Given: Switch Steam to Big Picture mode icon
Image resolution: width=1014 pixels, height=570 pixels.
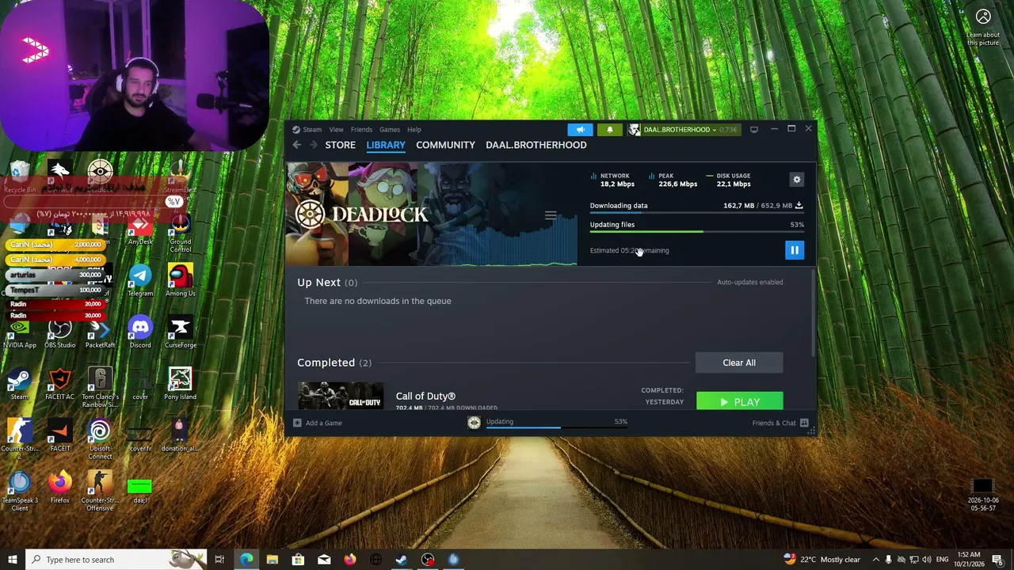Looking at the screenshot, I should click(x=753, y=129).
